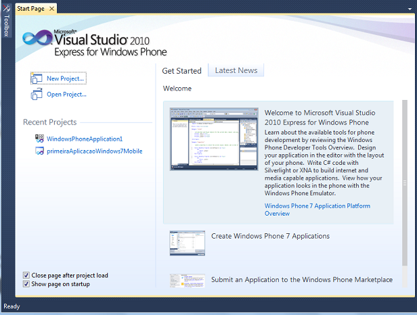This screenshot has width=417, height=315.
Task: Click the primeiraAplicacaoWindows7Mobile project icon
Action: pyautogui.click(x=40, y=151)
